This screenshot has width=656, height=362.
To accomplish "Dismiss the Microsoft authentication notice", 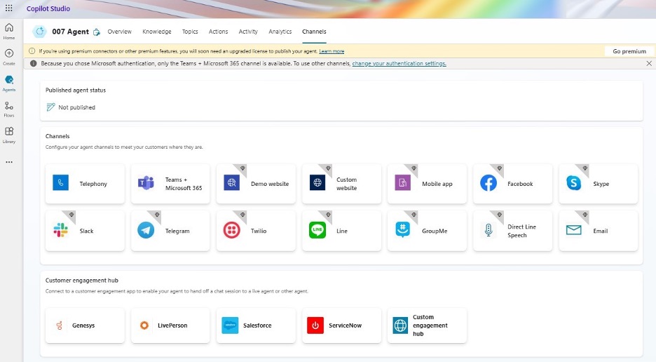I will coord(649,63).
